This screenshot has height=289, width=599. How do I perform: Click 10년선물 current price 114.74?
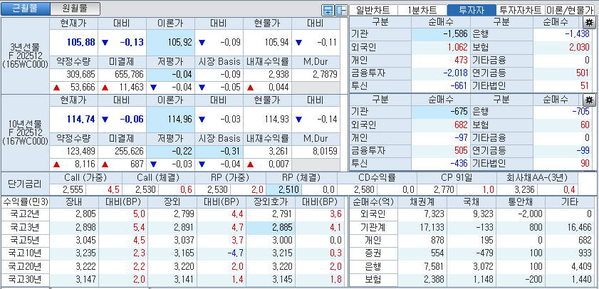74,120
